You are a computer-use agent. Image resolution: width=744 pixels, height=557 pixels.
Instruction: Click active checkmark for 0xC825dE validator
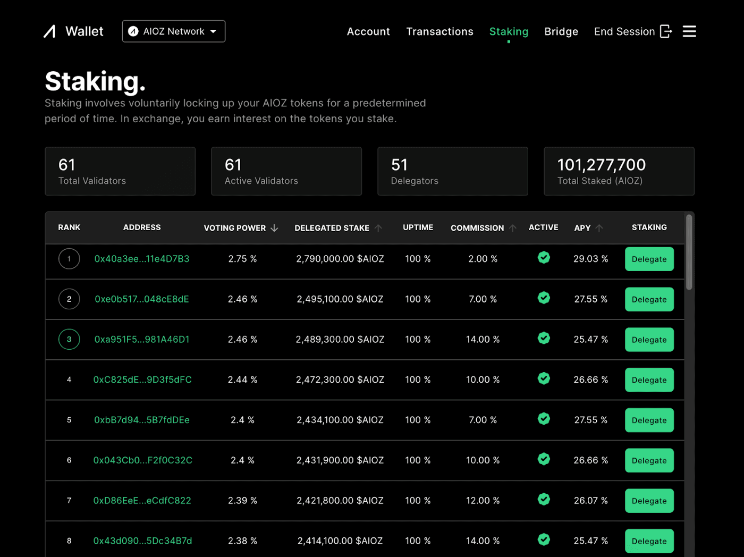click(x=544, y=378)
